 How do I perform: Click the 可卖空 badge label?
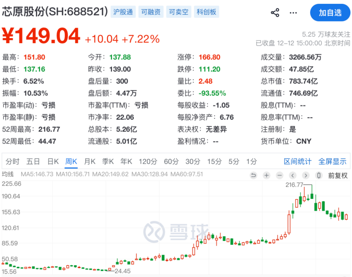point(178,12)
